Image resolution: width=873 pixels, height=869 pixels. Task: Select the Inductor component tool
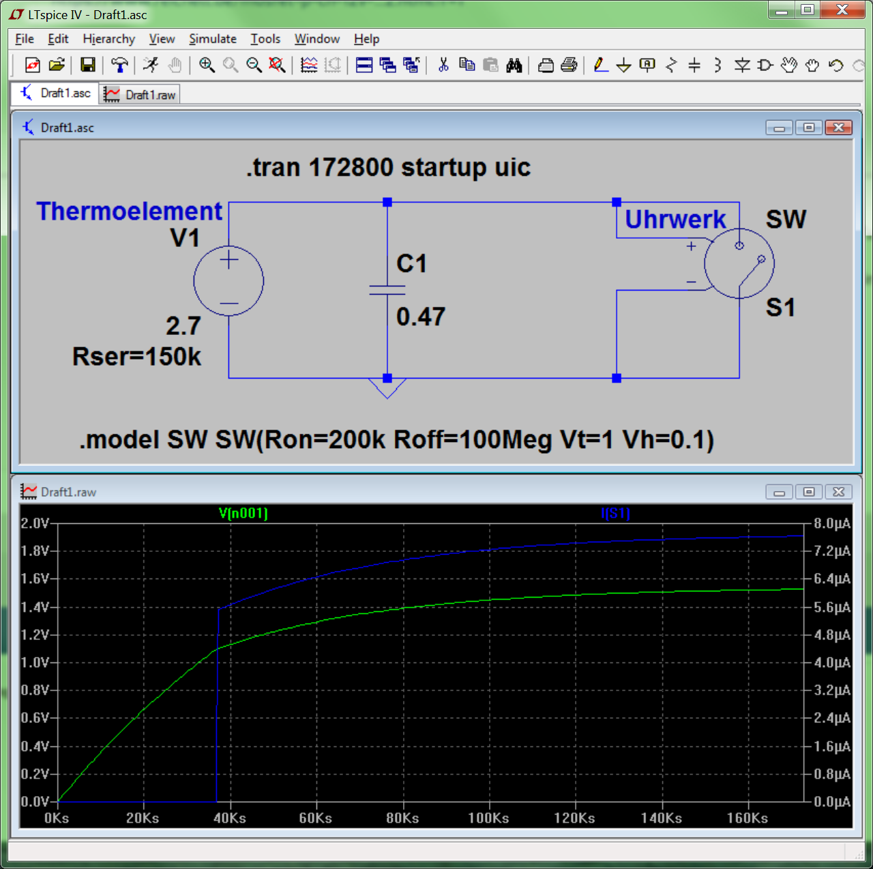[x=717, y=65]
